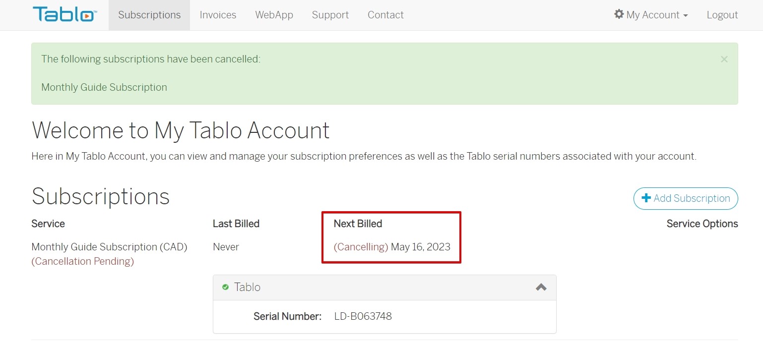Click the serial number LD-B063748
This screenshot has width=763, height=349.
coord(363,316)
